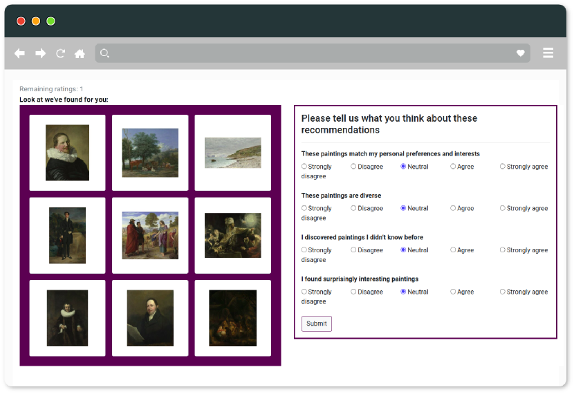Image resolution: width=574 pixels, height=394 pixels.
Task: Bookmark the page with the heart icon
Action: point(521,53)
